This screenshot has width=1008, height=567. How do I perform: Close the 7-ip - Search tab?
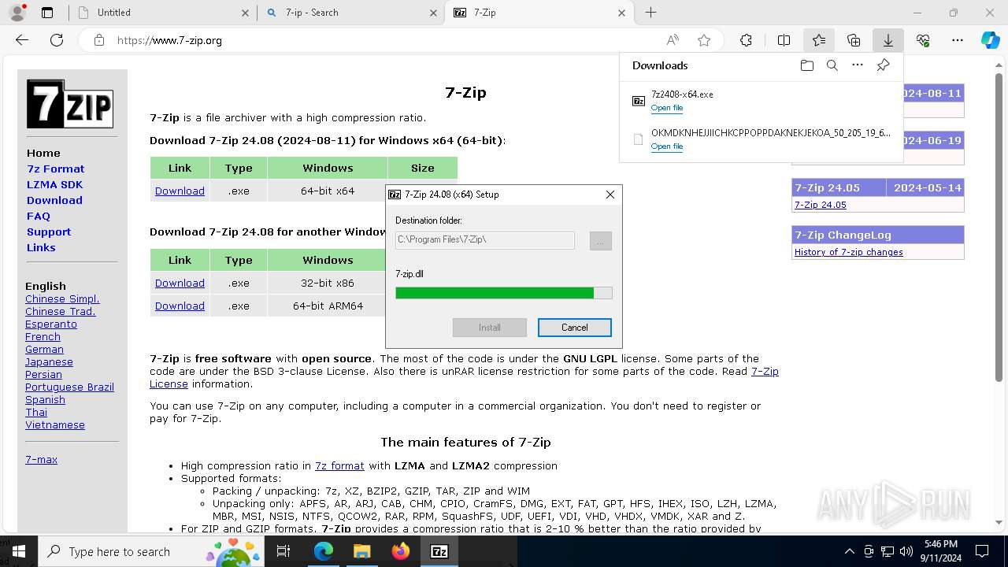point(433,13)
